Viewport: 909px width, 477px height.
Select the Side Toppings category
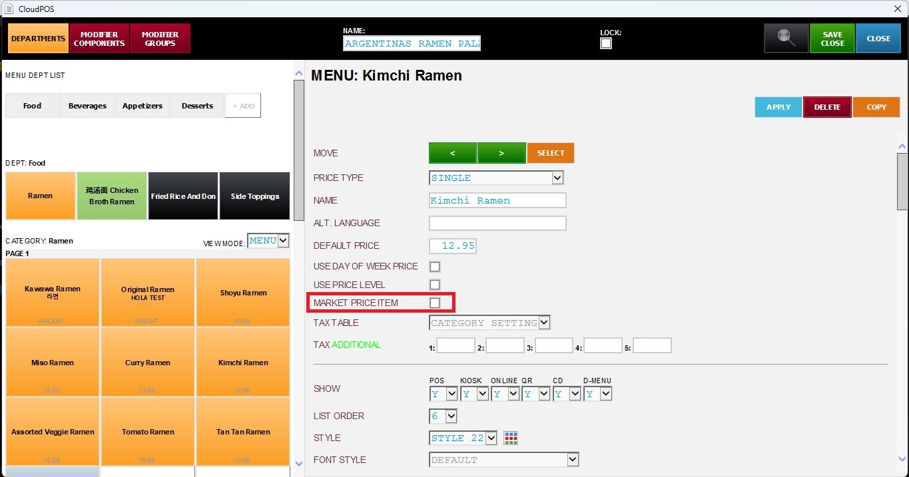(x=254, y=196)
